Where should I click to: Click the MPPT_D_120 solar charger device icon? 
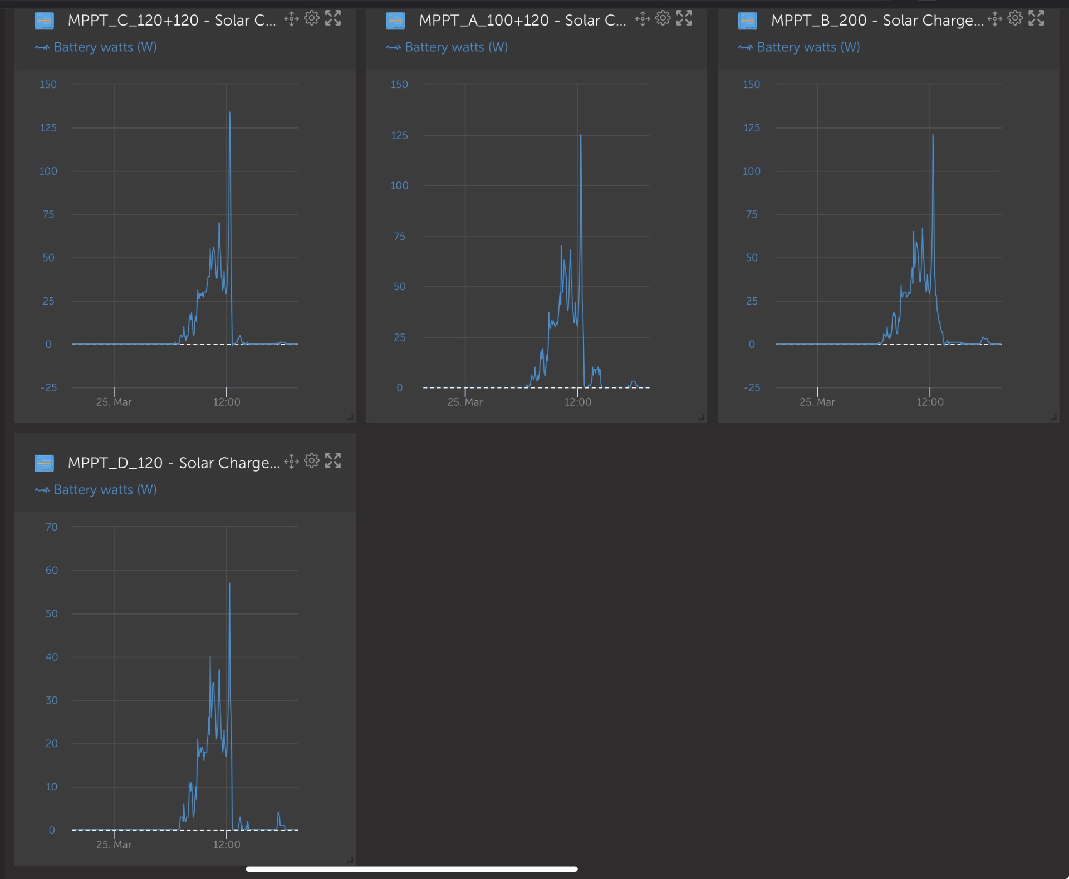pos(45,463)
